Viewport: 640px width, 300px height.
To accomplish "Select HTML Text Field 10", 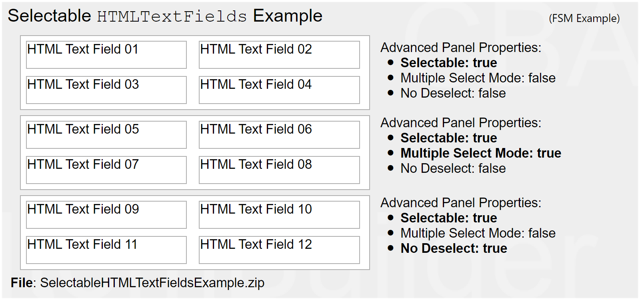I will [x=279, y=215].
